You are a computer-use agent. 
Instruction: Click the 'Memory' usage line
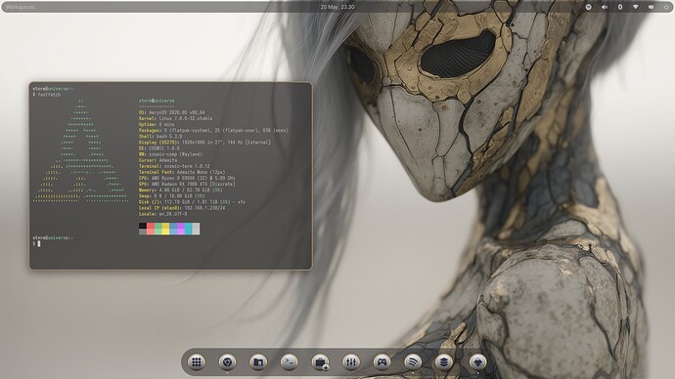181,189
